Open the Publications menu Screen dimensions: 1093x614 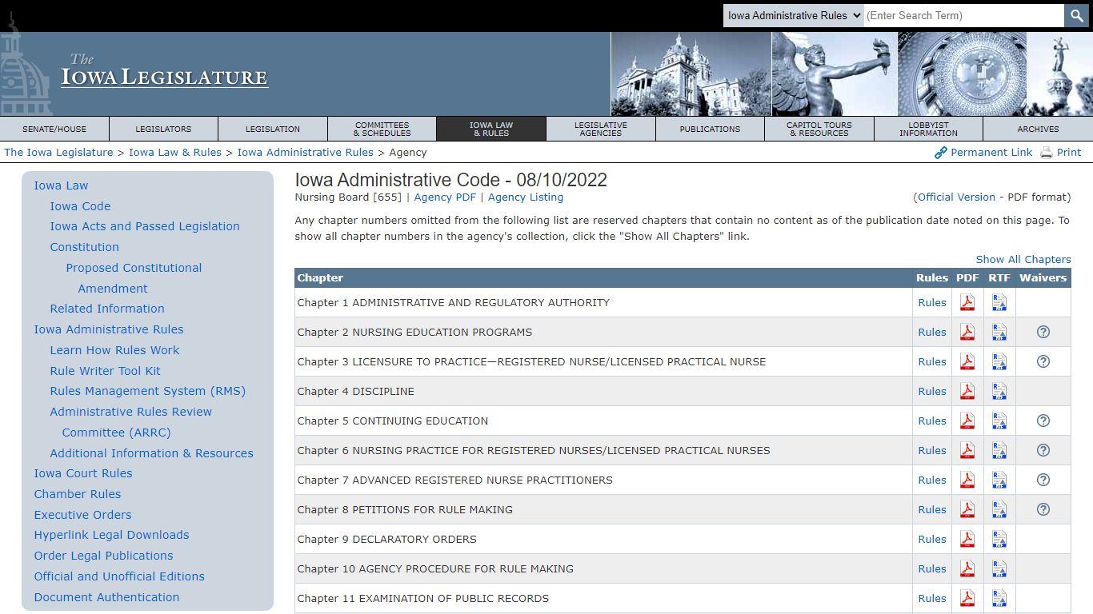click(710, 129)
